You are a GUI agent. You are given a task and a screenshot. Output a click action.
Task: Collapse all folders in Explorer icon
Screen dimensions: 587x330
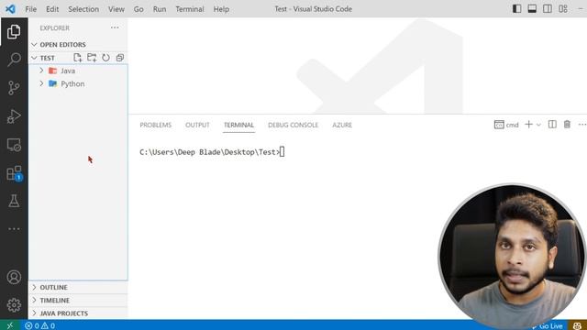coord(120,58)
